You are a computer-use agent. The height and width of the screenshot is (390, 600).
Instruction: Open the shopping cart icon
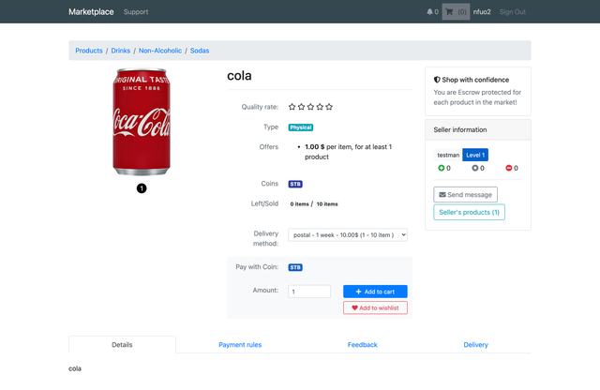[449, 12]
